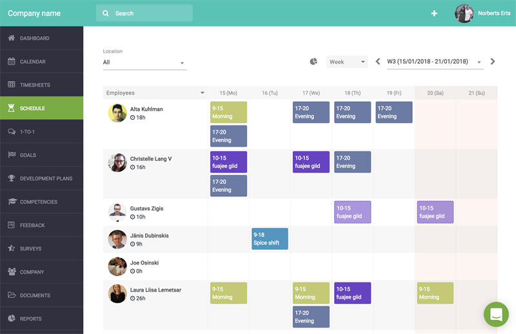Screen dimensions: 516x334
Task: Click the Company people icon
Action: (12, 272)
